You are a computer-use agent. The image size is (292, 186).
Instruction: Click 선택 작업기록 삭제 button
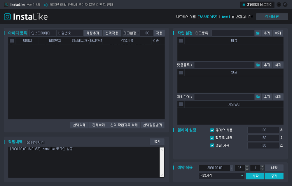(124, 125)
